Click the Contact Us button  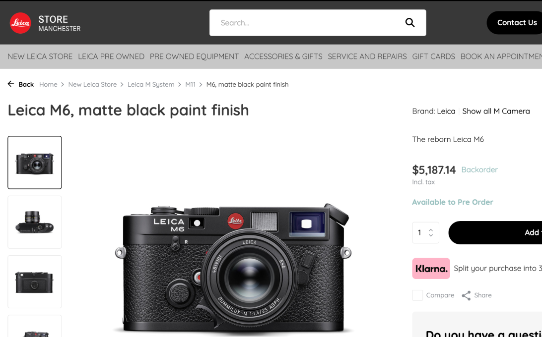click(x=517, y=23)
